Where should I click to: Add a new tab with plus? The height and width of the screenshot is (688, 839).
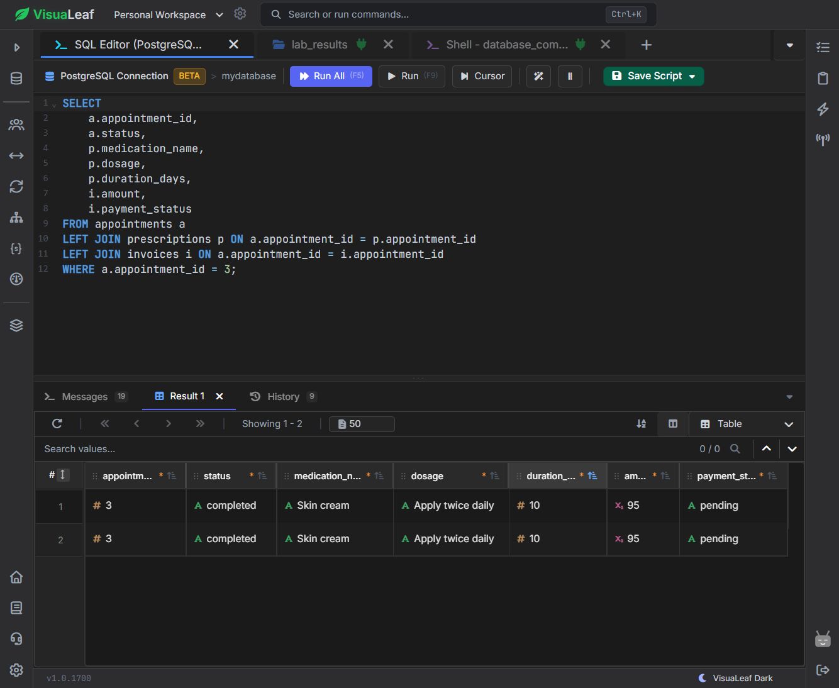[x=646, y=45]
